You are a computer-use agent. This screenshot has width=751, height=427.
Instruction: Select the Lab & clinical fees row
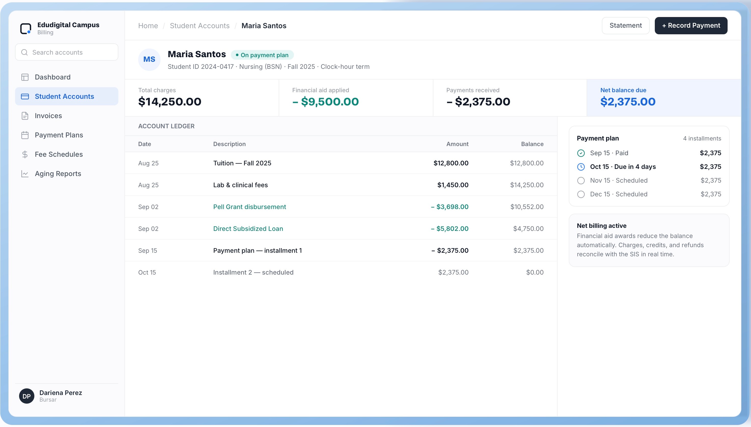click(341, 185)
